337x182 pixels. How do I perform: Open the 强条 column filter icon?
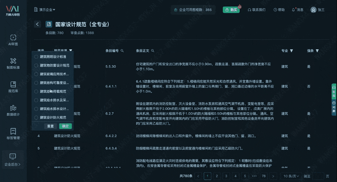point(317,51)
